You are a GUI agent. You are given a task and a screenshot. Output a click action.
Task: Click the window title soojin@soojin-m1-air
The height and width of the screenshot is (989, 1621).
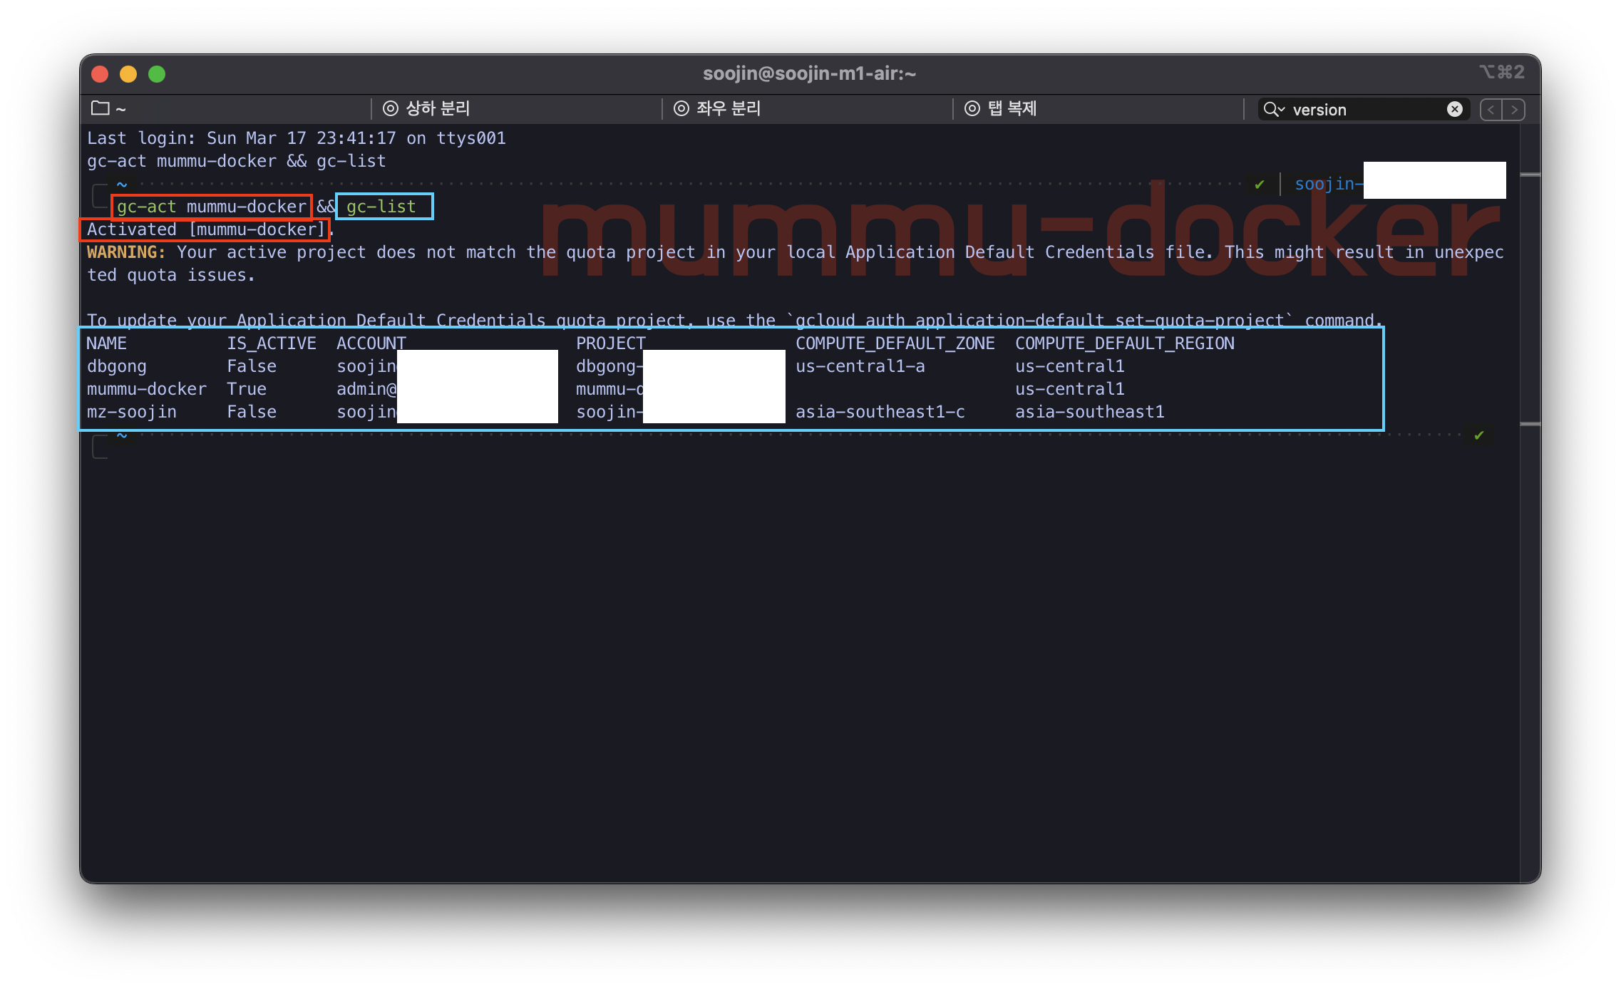[809, 73]
